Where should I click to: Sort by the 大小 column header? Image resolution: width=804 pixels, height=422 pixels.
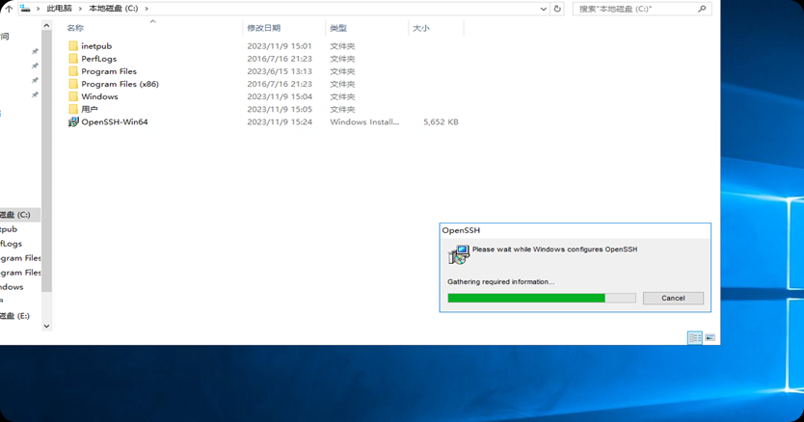click(x=421, y=28)
